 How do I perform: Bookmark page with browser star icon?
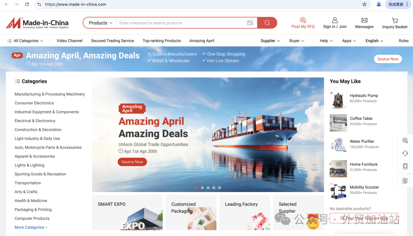364,4
